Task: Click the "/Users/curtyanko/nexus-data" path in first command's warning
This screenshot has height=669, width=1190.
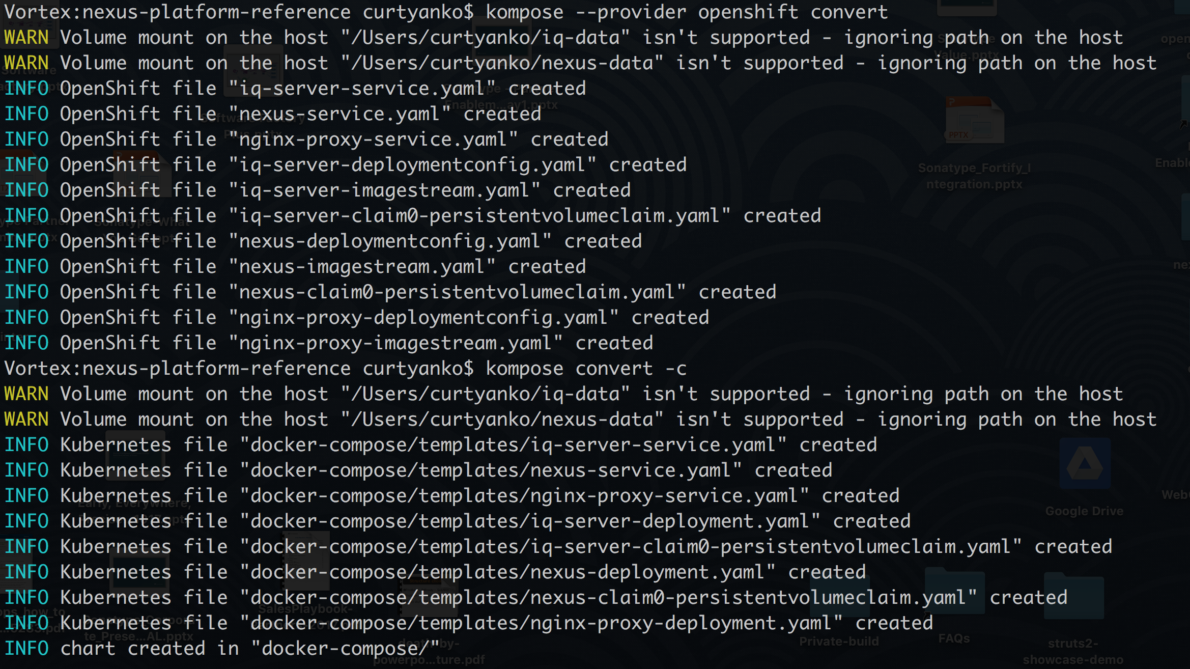Action: click(502, 63)
